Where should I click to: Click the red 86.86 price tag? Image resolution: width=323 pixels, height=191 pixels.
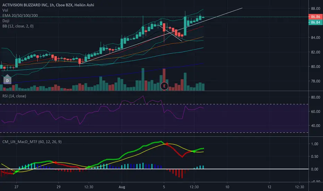click(315, 17)
